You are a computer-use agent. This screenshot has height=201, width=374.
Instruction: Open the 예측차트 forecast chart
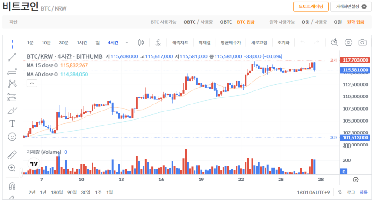pos(180,42)
